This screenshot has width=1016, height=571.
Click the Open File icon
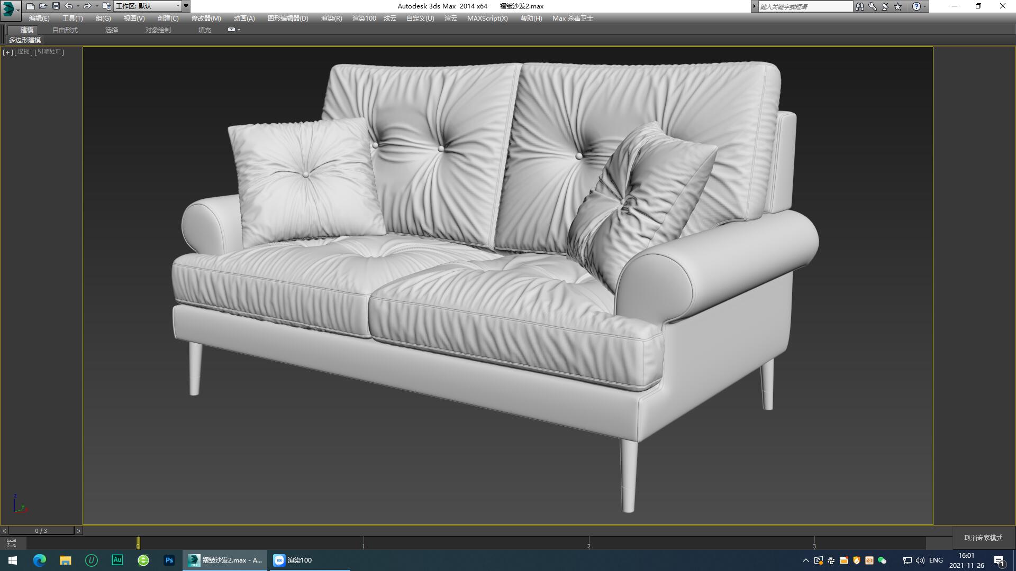(43, 6)
